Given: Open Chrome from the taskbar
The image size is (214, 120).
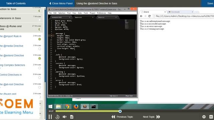Looking at the screenshot, I should [67, 107].
